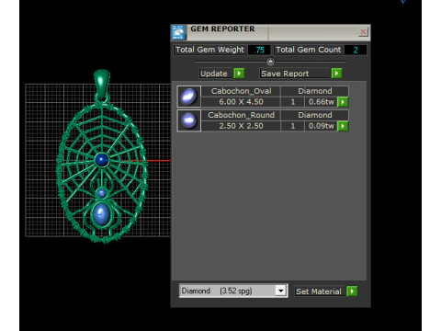Click the Total Gem Weight label
Screen dimensions: 441x331
(x=209, y=50)
